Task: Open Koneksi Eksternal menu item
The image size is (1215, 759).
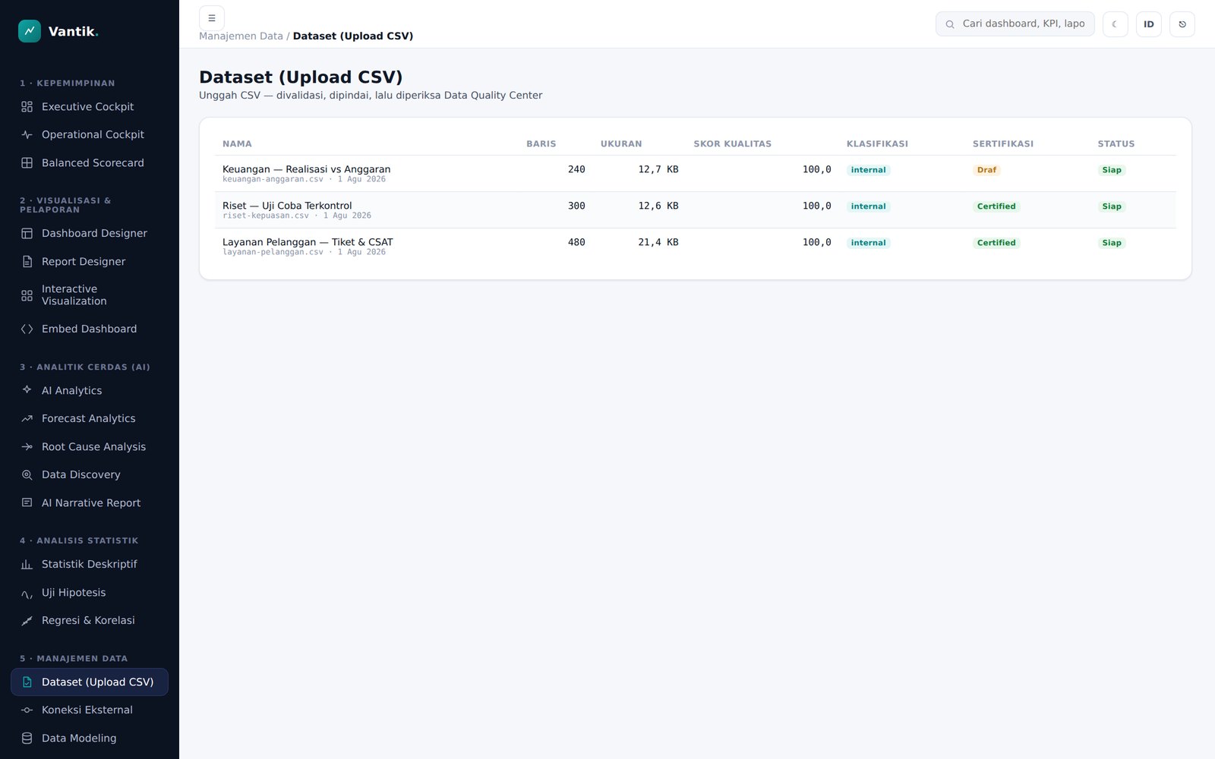Action: click(90, 710)
